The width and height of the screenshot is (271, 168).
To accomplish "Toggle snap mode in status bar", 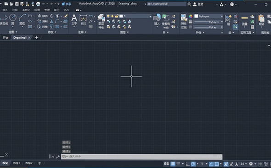I will (179, 164).
